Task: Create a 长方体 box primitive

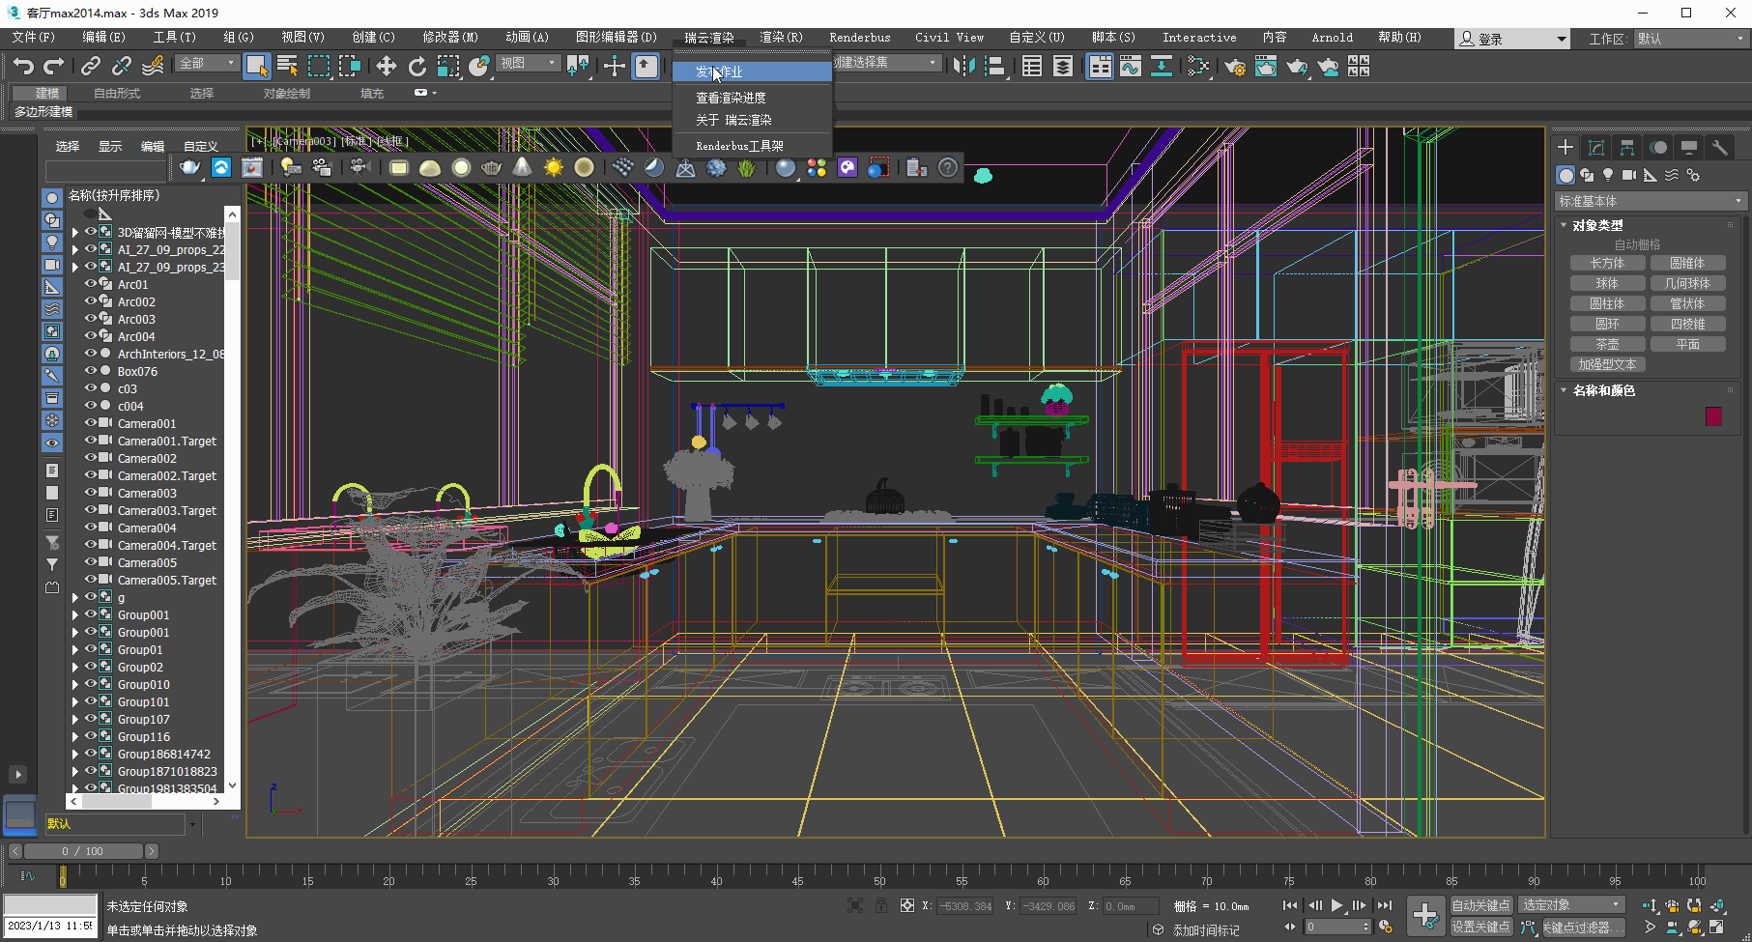Action: tap(1607, 263)
